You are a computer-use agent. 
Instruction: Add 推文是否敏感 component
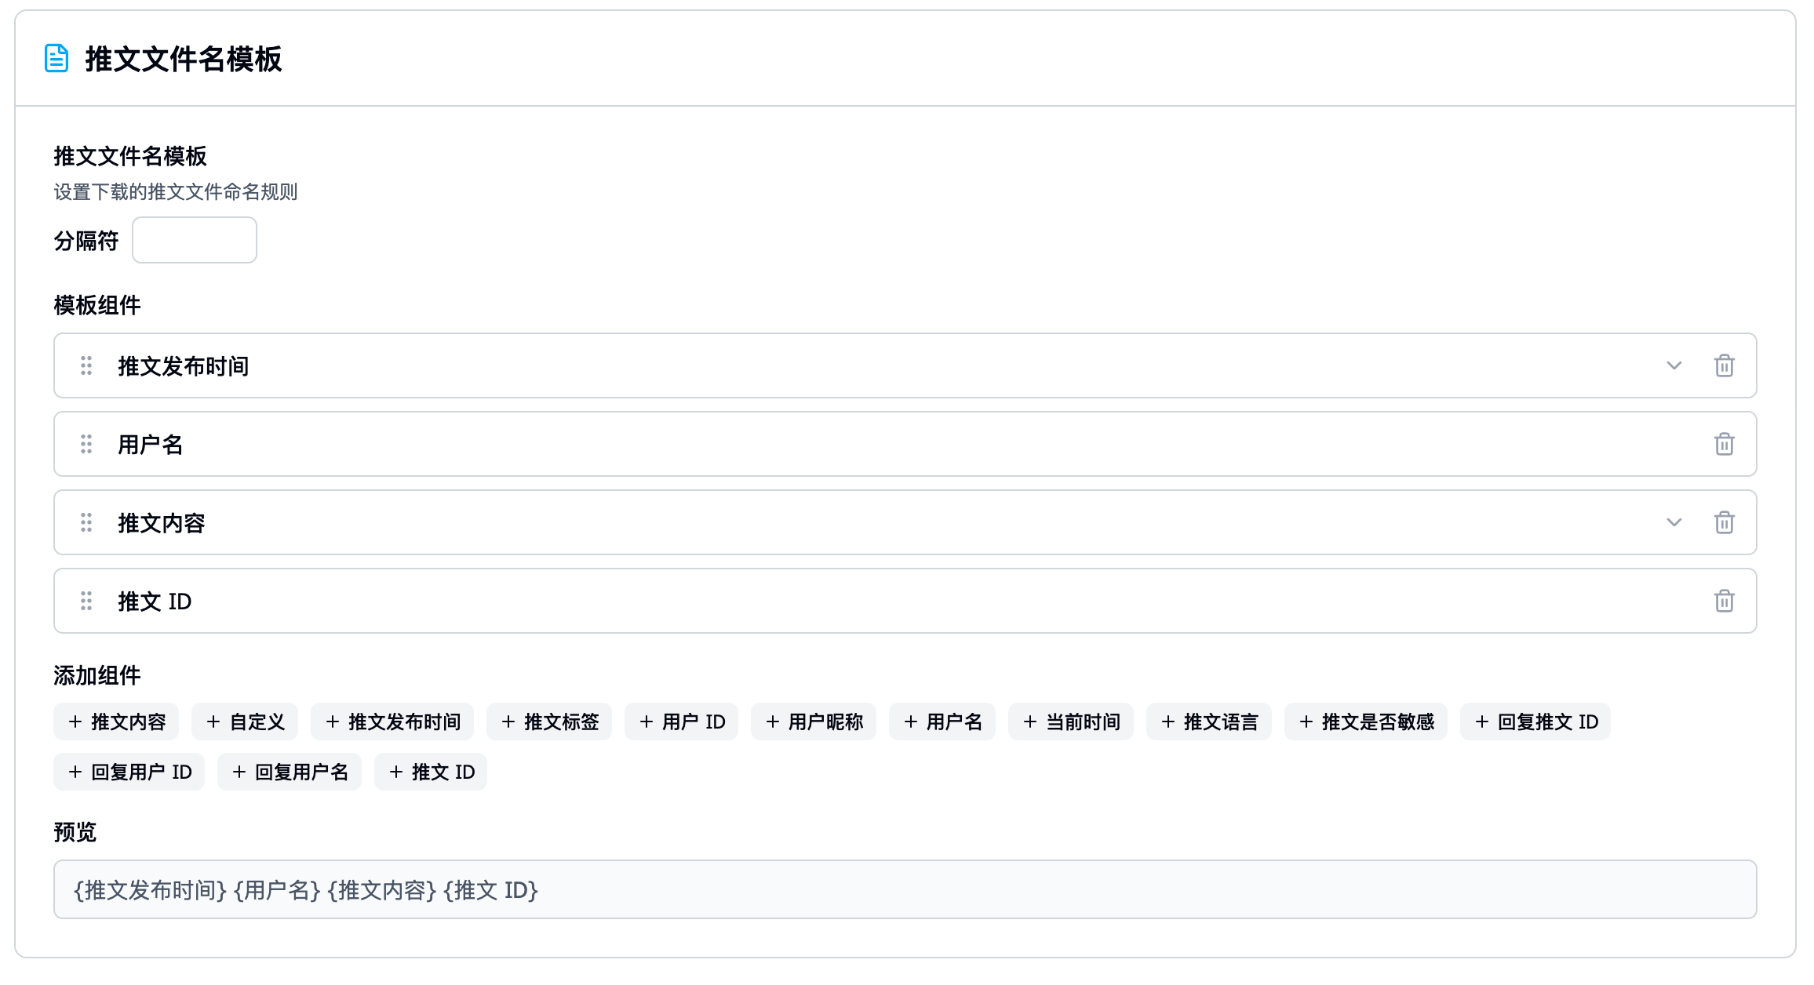[1366, 721]
